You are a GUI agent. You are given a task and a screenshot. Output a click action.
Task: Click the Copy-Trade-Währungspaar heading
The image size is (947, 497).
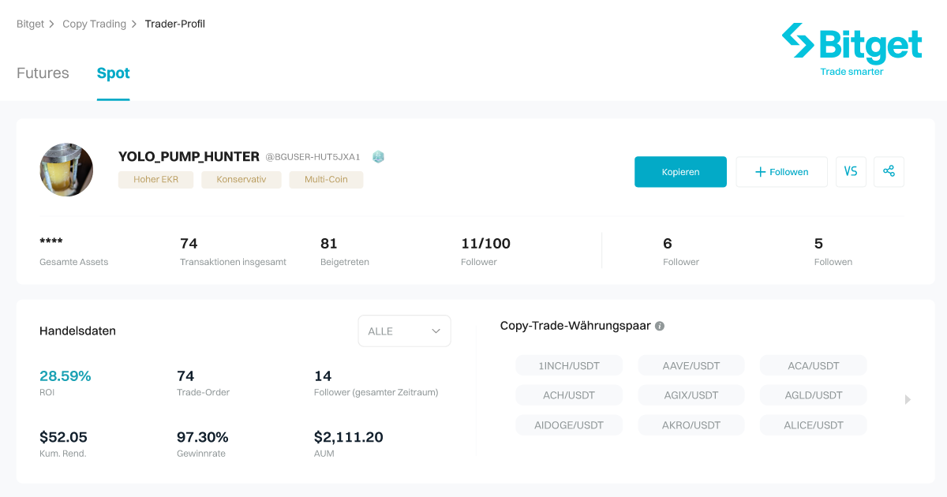pos(575,326)
